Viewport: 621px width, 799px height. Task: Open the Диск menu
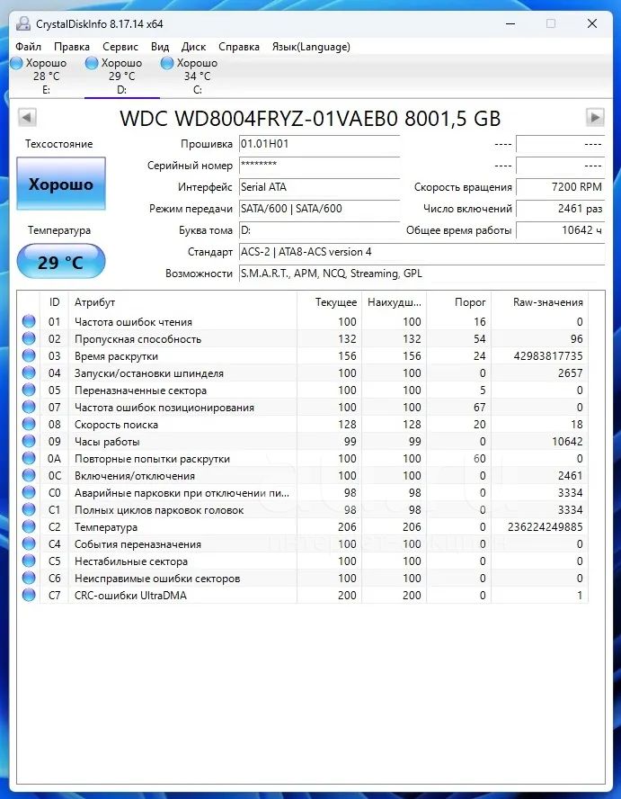point(193,47)
